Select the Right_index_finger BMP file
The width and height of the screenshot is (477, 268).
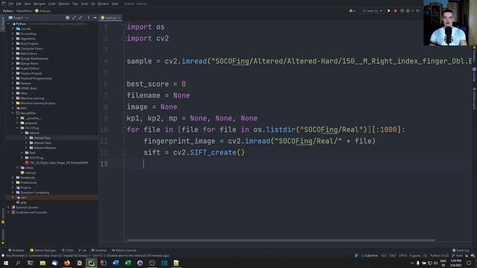(58, 162)
